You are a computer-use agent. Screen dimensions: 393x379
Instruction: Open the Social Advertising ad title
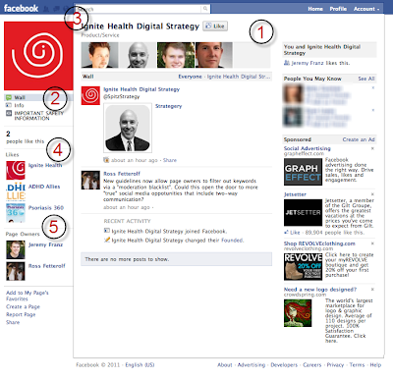[308, 148]
